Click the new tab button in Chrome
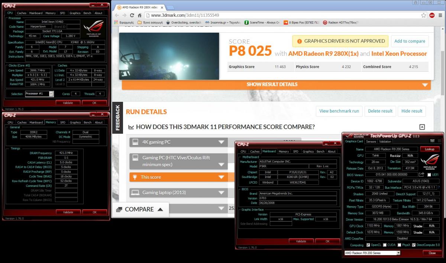Viewport: 446px width, 263px height. click(170, 7)
